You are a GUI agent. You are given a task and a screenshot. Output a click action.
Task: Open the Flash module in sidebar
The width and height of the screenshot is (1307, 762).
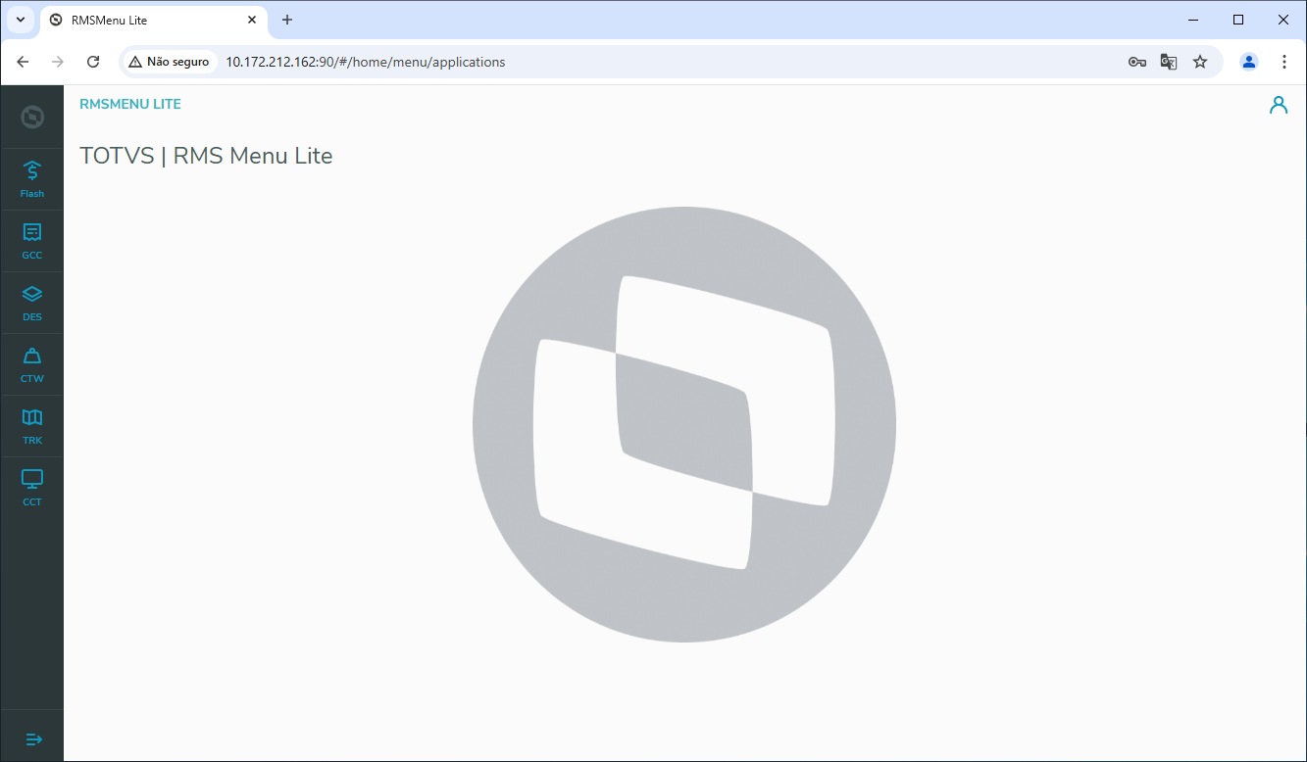tap(31, 179)
